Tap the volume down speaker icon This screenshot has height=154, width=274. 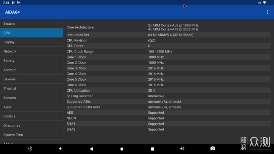61,149
